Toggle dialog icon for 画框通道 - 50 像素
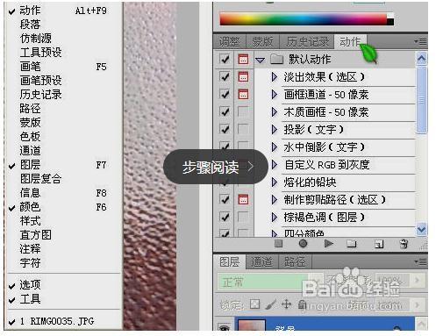The width and height of the screenshot is (436, 336). (x=243, y=95)
